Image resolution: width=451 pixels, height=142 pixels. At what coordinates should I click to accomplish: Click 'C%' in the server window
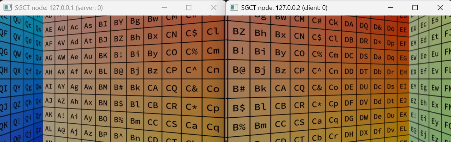pyautogui.click(x=191, y=51)
